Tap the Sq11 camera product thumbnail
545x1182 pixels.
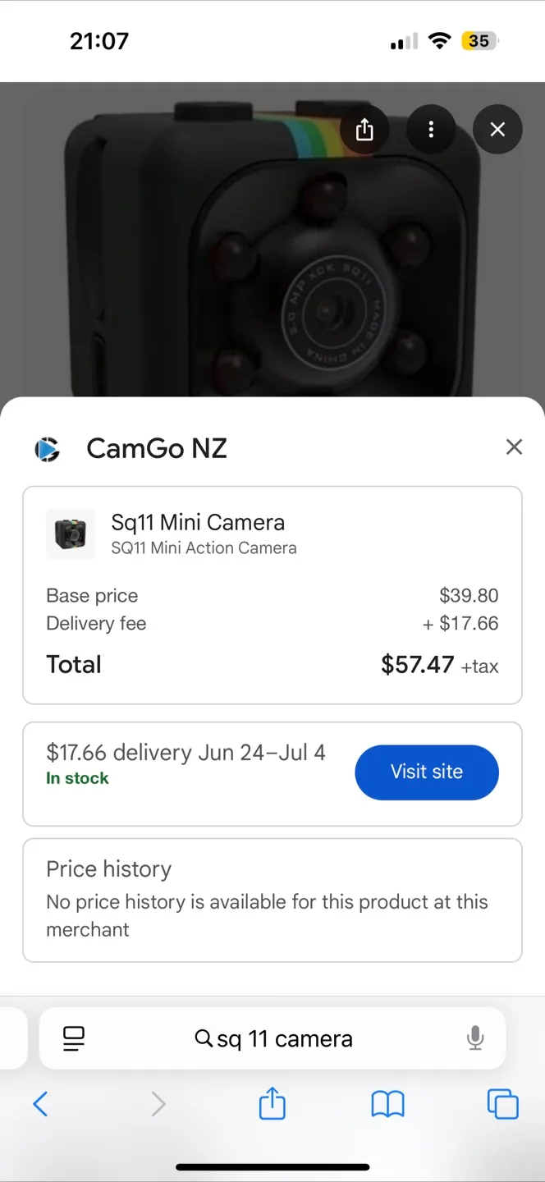(x=71, y=534)
